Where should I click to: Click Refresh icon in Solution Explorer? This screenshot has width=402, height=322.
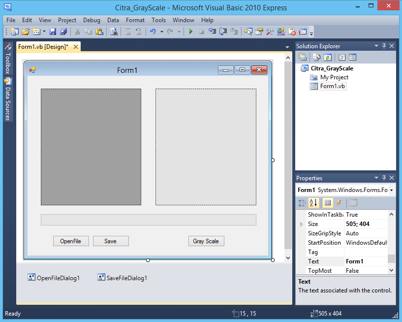(328, 57)
